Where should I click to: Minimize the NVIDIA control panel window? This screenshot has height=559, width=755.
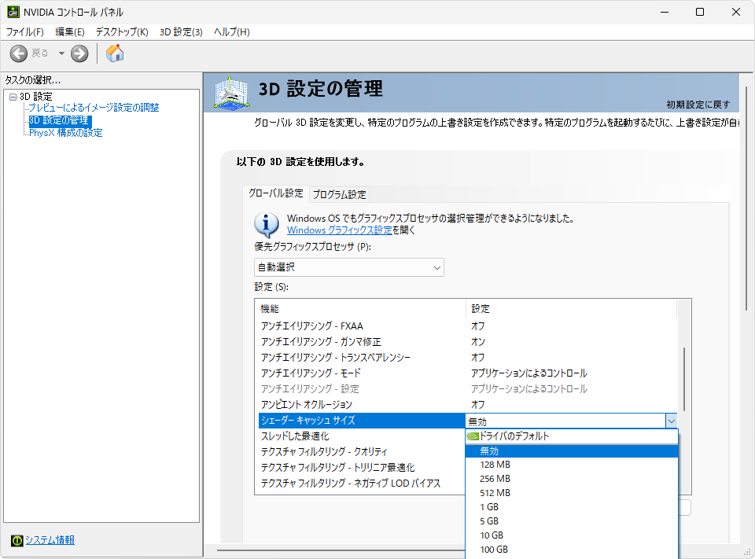coord(665,12)
